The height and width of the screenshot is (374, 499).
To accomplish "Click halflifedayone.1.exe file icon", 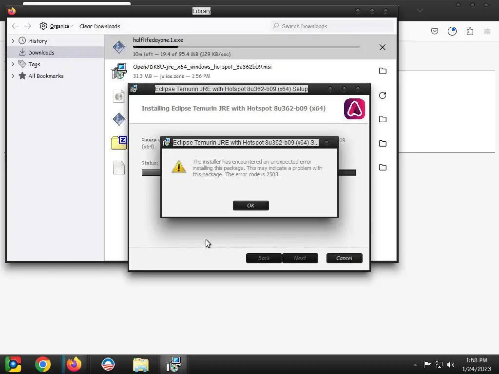I will click(119, 47).
